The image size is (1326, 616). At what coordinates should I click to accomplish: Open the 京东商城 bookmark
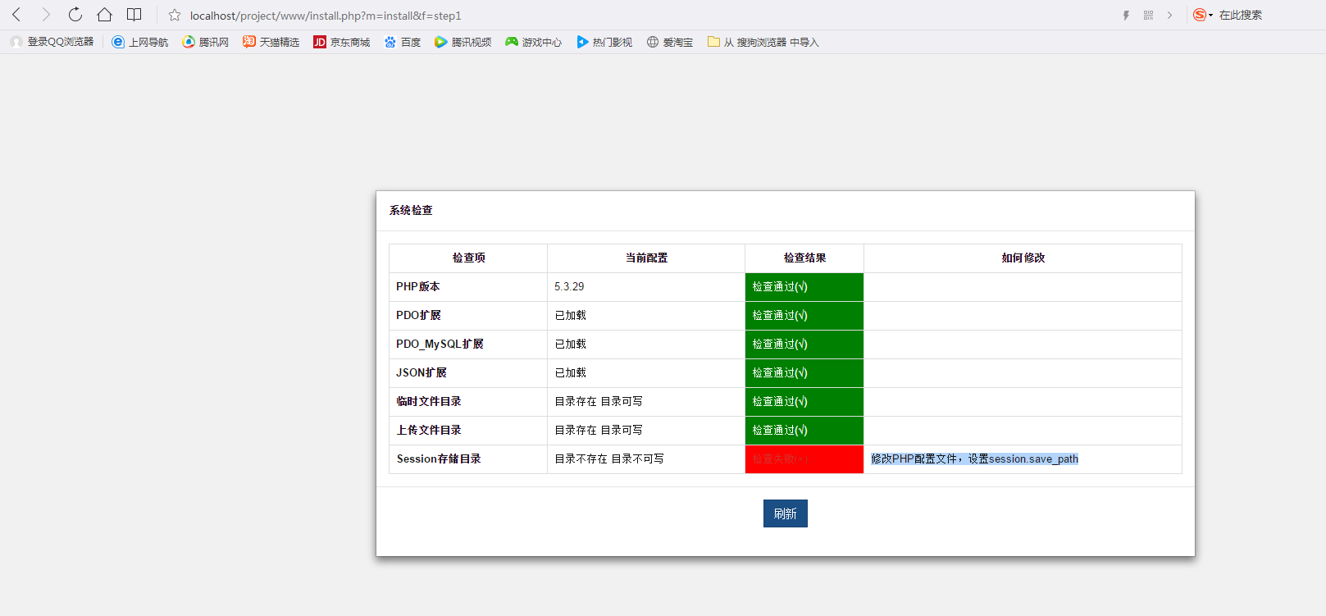(342, 42)
